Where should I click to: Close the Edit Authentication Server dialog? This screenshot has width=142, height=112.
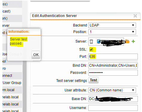(135, 16)
